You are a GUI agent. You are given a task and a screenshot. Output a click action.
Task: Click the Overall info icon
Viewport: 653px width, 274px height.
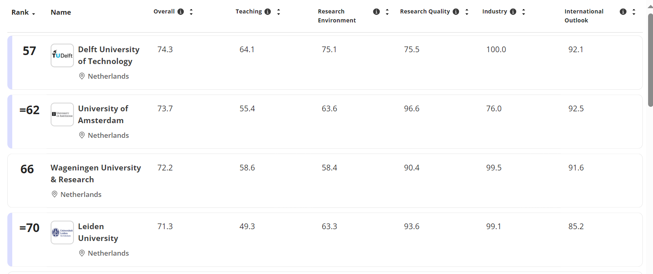(181, 12)
